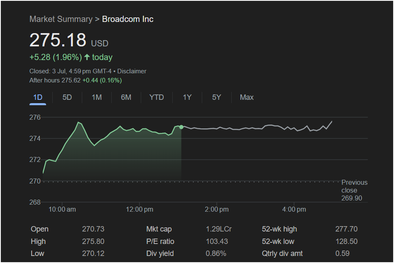Image resolution: width=394 pixels, height=263 pixels.
Task: Click the 276 price axis label
Action: pyautogui.click(x=35, y=117)
